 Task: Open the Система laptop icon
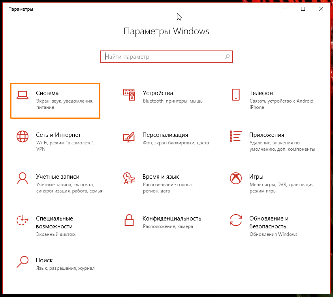tap(23, 95)
